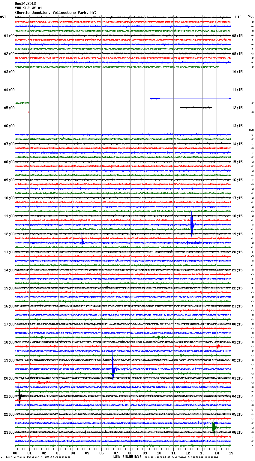The image size is (255, 461).
Task: Select the 05:00 MST row label
Action: (9, 108)
